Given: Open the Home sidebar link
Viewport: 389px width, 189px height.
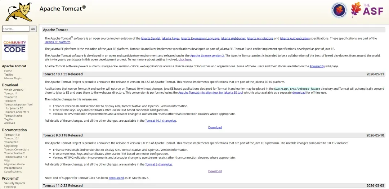Looking at the screenshot, I should [x=8, y=71].
